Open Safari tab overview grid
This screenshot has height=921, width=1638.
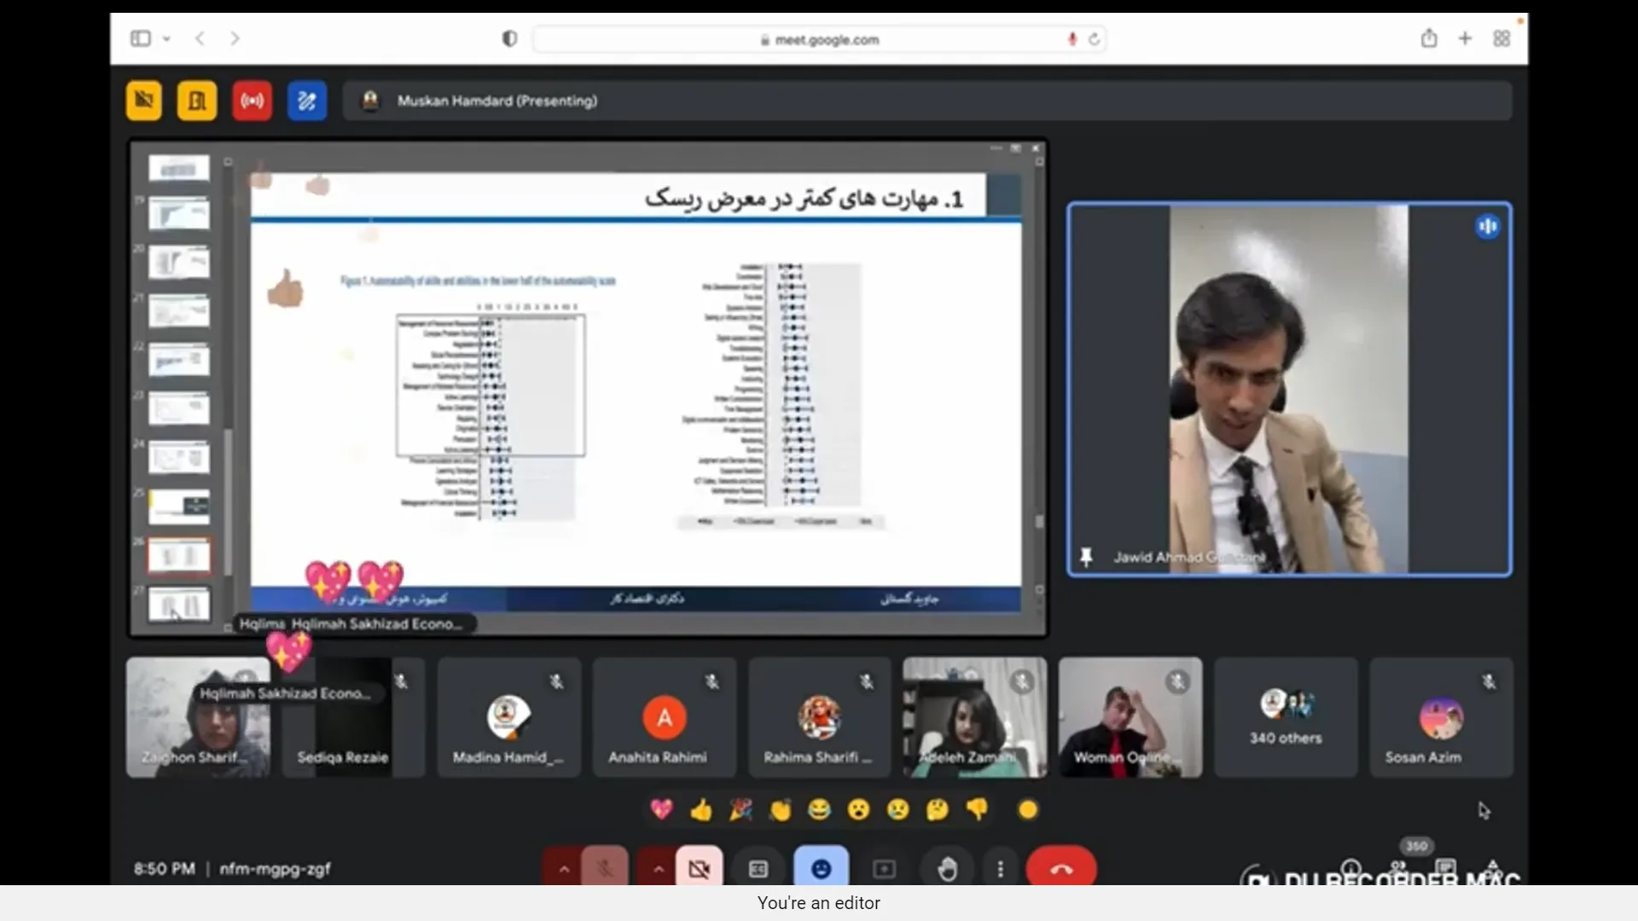pos(1501,38)
